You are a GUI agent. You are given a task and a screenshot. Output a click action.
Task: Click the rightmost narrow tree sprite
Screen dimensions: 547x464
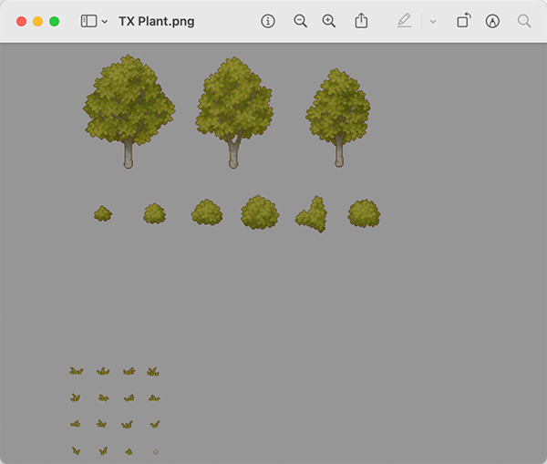click(338, 109)
